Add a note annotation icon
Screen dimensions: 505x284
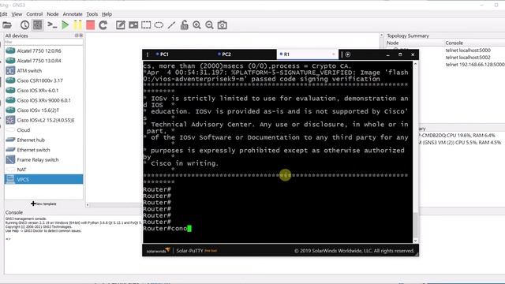click(x=121, y=25)
